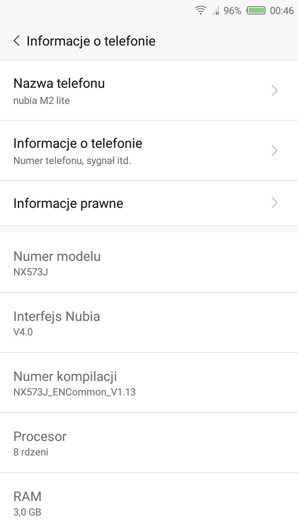Tap the Numer modelu row
The height and width of the screenshot is (530, 298).
click(x=149, y=263)
